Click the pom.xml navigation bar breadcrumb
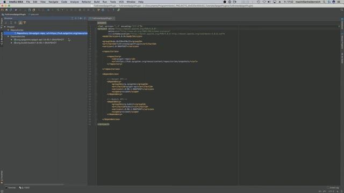The width and height of the screenshot is (344, 193). click(x=34, y=14)
